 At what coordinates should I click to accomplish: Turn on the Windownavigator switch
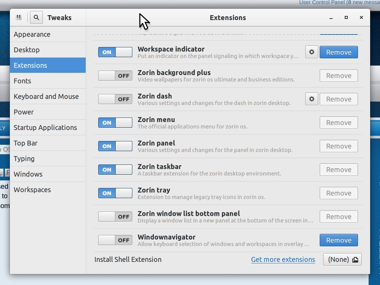click(115, 240)
